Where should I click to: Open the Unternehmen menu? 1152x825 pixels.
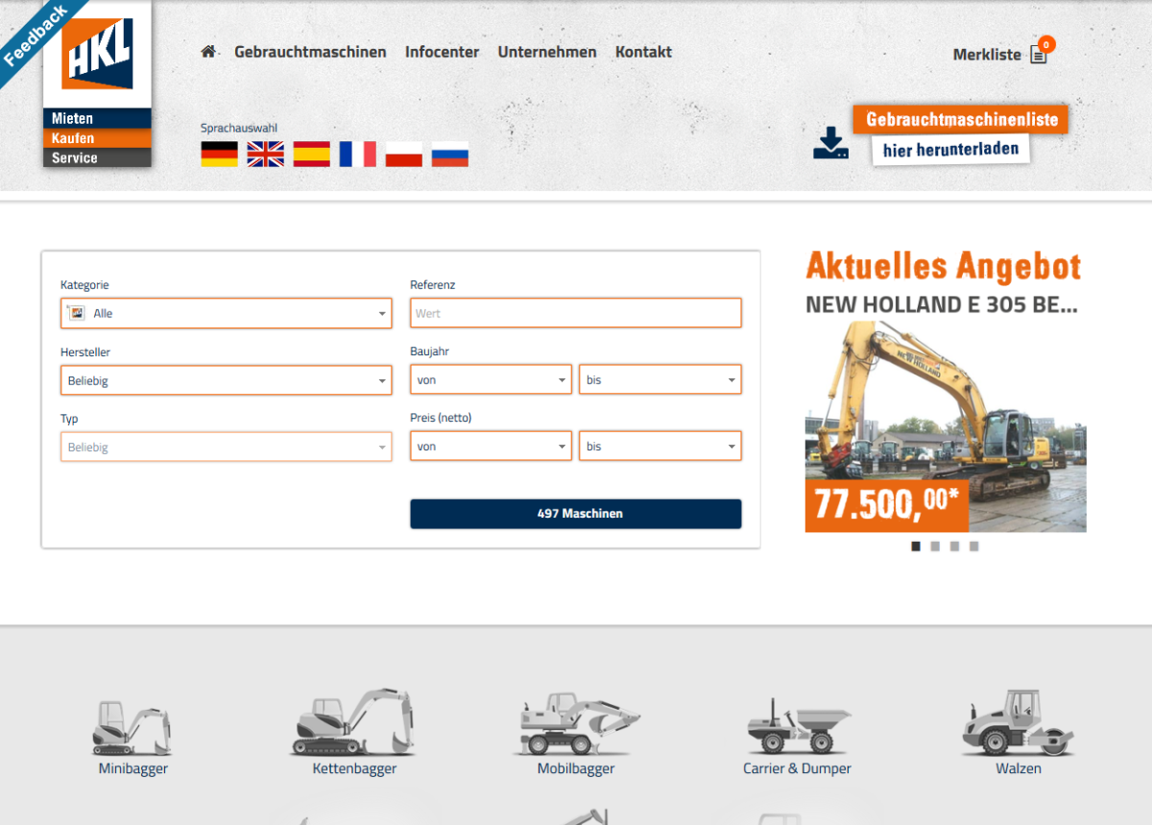pos(547,52)
